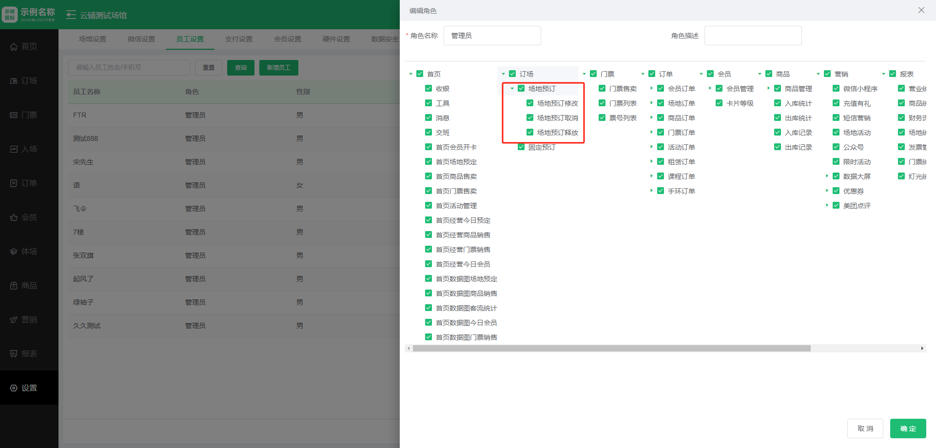The height and width of the screenshot is (448, 936).
Task: Toggle the 短信营销 checkbox
Action: [836, 117]
